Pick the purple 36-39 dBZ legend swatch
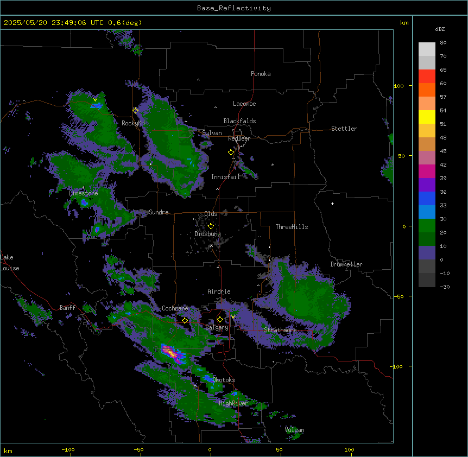The width and height of the screenshot is (468, 457). tap(427, 185)
